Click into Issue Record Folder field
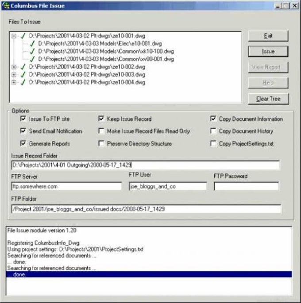Image resolution: width=301 pixels, height=303 pixels. click(146, 165)
